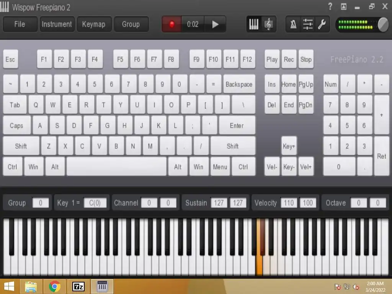Click the FreePiano taskbar icon
The width and height of the screenshot is (392, 294).
pyautogui.click(x=102, y=286)
